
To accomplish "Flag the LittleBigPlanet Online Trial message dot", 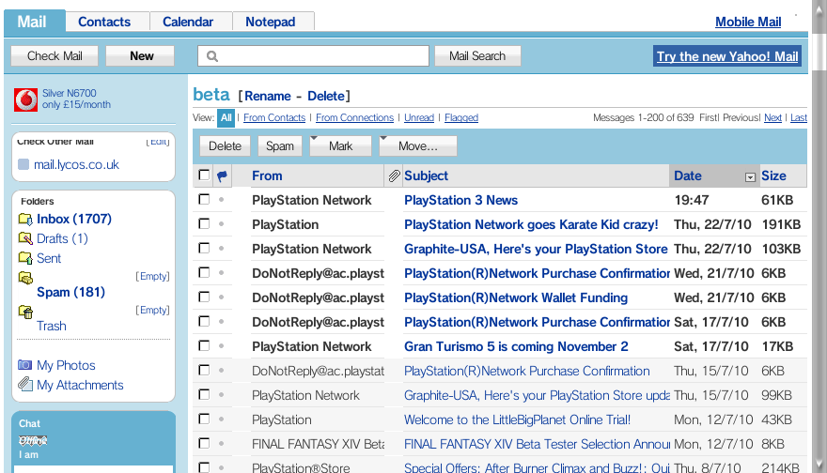I will (222, 420).
